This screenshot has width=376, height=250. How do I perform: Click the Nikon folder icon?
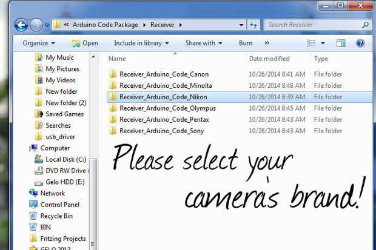pyautogui.click(x=113, y=96)
